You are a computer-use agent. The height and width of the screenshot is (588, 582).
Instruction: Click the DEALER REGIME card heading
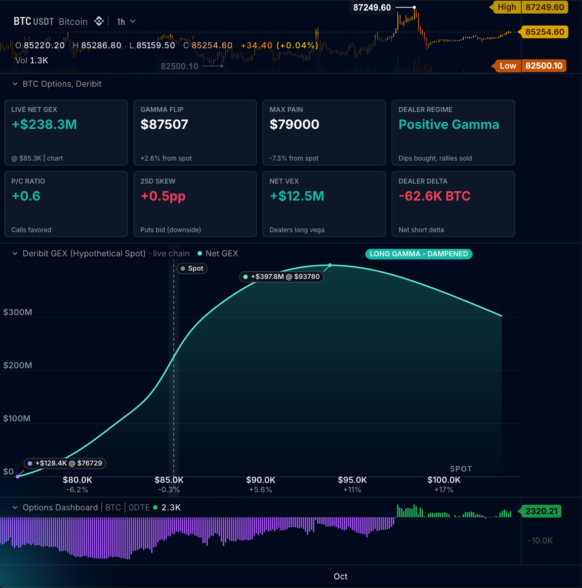[x=426, y=110]
